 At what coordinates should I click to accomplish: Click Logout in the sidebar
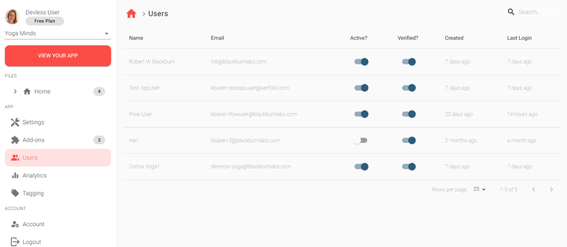tap(58, 242)
